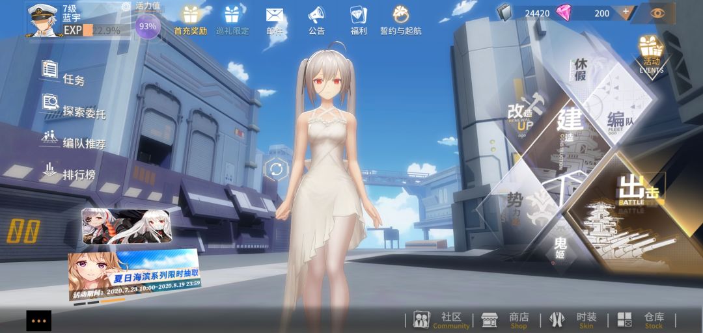Open the 夏日海滨系列限时抽取 banner
This screenshot has height=333, width=703.
[134, 274]
